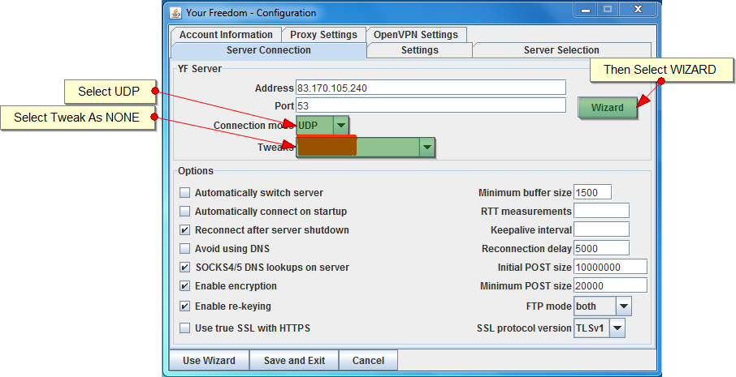This screenshot has width=736, height=377.
Task: Click the empty RTT measurements field
Action: pos(601,212)
